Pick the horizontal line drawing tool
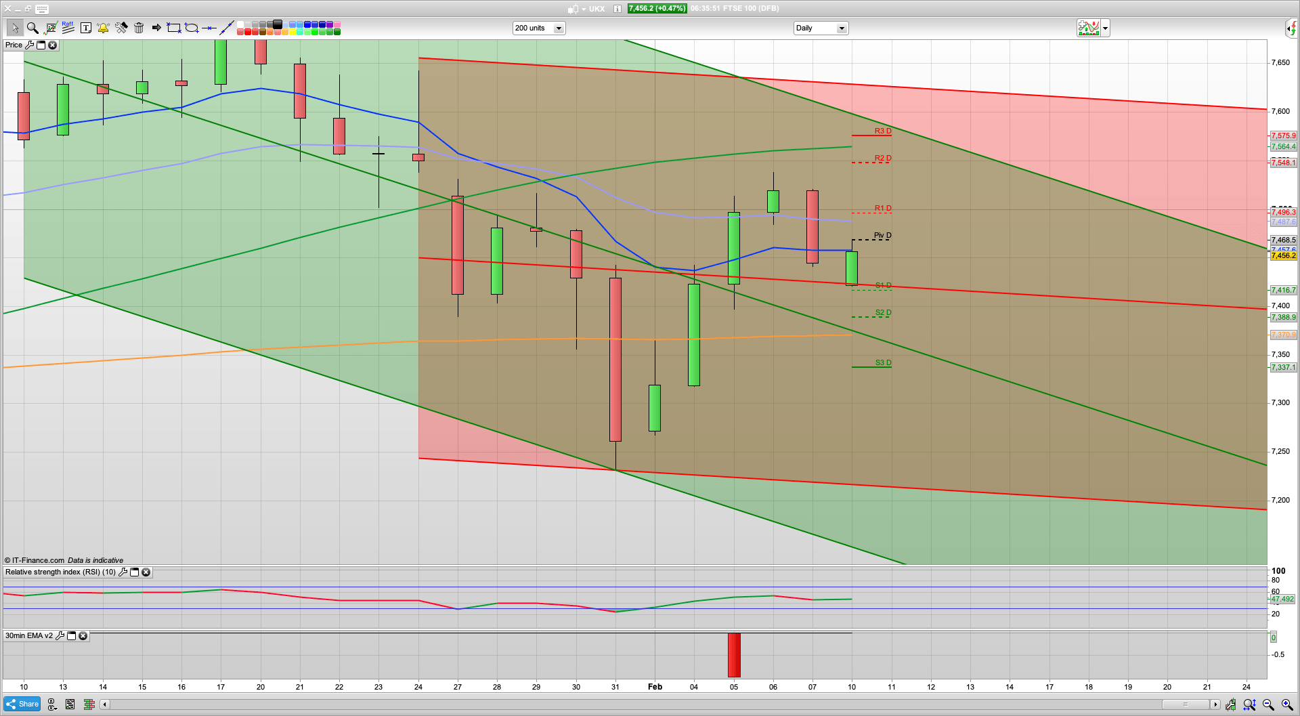Screen dimensions: 1300x716 [209, 28]
